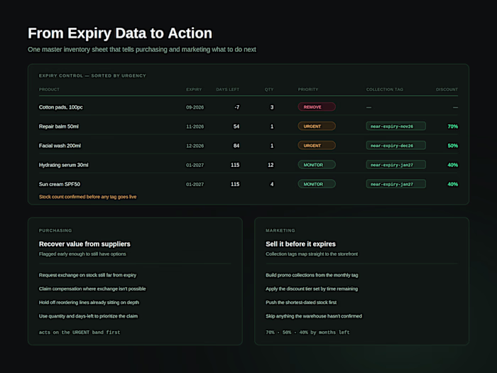Click the subtitle starting 'One master inventory sheet'

tap(142, 50)
